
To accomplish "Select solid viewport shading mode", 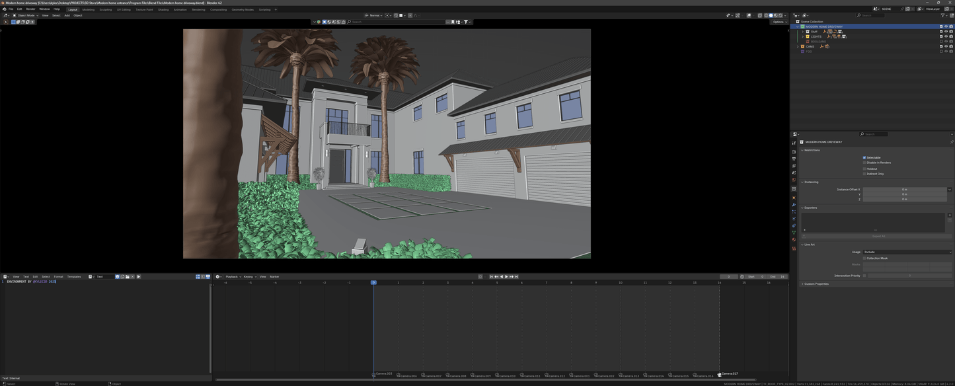I will click(x=771, y=15).
